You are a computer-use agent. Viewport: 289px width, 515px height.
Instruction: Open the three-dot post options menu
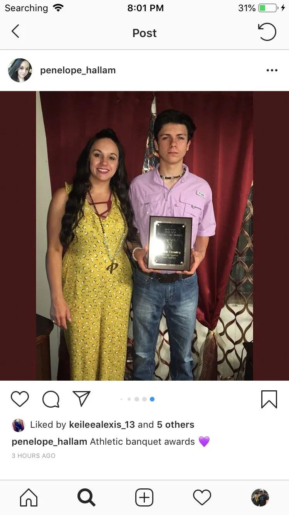272,70
